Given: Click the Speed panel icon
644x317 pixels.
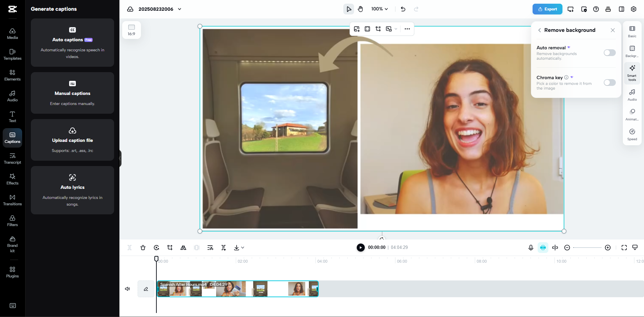Looking at the screenshot, I should point(632,134).
